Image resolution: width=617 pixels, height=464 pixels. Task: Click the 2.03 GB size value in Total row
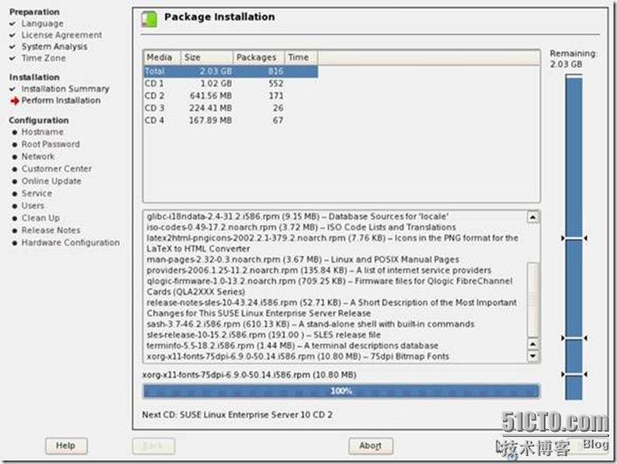215,72
